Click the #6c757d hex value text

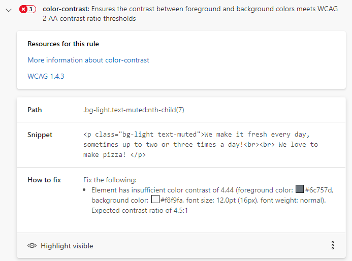(319, 190)
